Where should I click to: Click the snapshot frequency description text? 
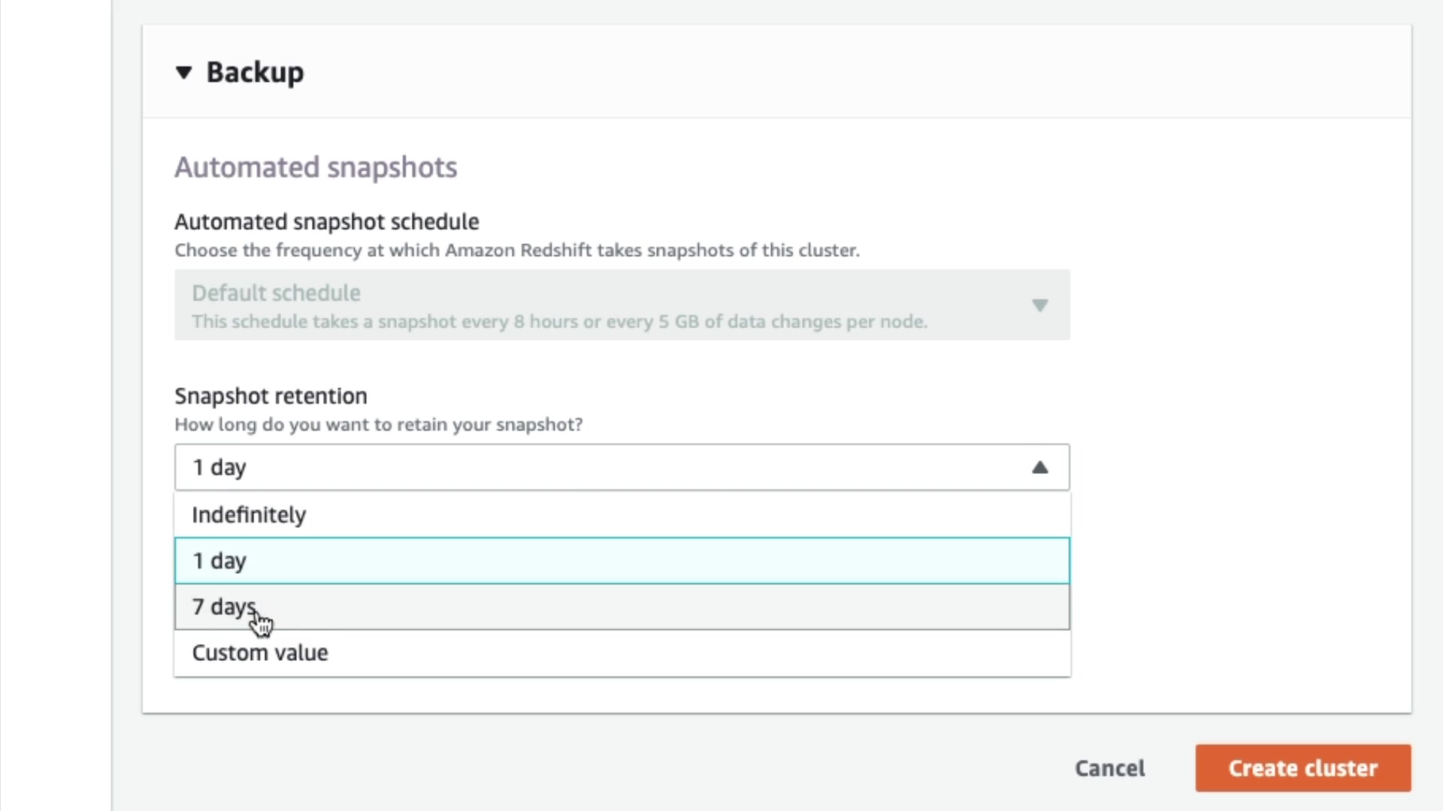tap(517, 251)
